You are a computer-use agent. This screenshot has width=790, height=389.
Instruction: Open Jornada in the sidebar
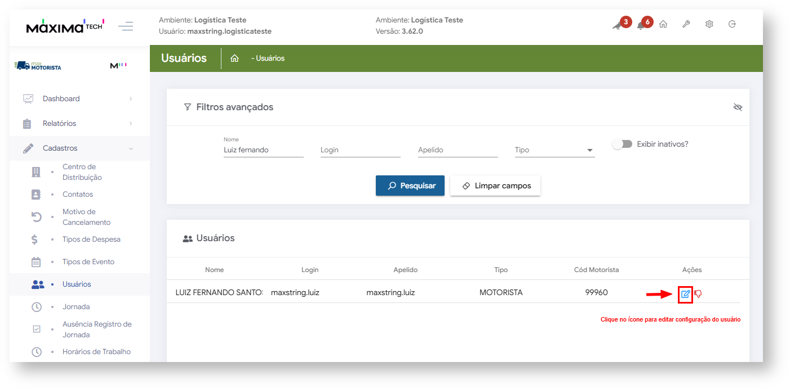click(76, 307)
